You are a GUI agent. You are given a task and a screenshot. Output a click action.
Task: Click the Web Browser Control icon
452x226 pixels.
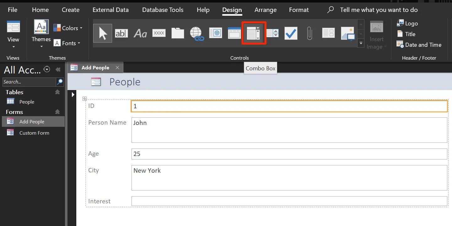[215, 33]
